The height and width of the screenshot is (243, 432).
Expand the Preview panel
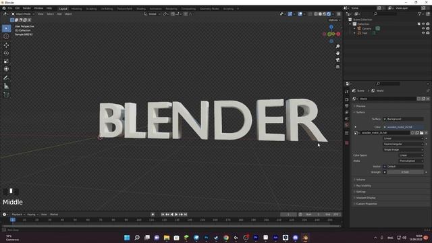click(360, 106)
